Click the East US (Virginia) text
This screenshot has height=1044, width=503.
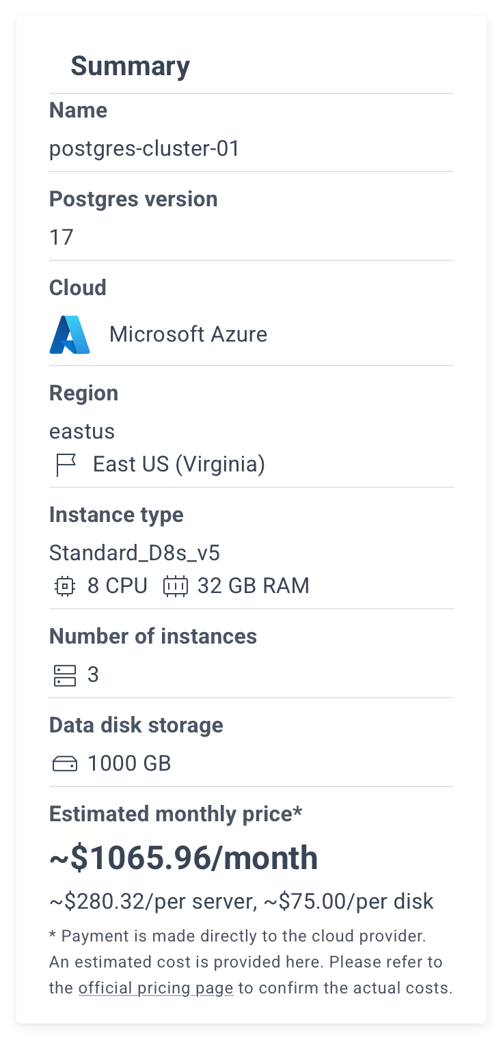pyautogui.click(x=179, y=465)
